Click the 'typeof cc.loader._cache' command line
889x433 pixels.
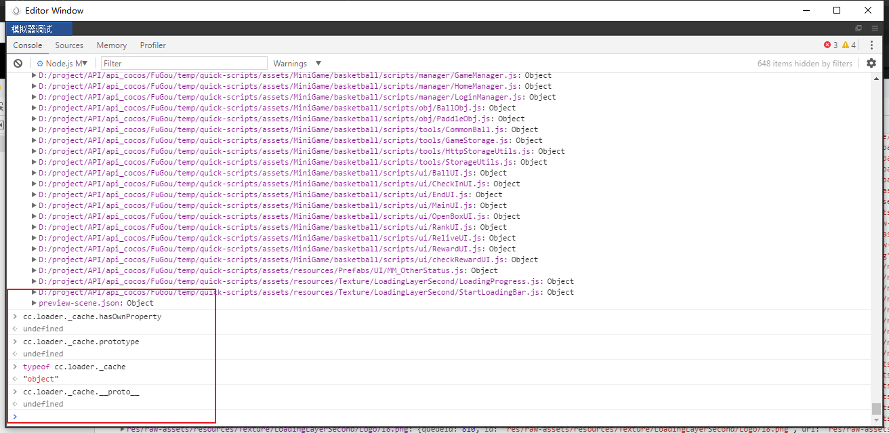point(75,367)
